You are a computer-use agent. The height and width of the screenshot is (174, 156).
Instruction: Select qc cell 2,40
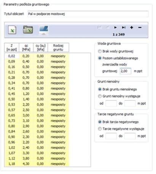[x=26, y=148]
